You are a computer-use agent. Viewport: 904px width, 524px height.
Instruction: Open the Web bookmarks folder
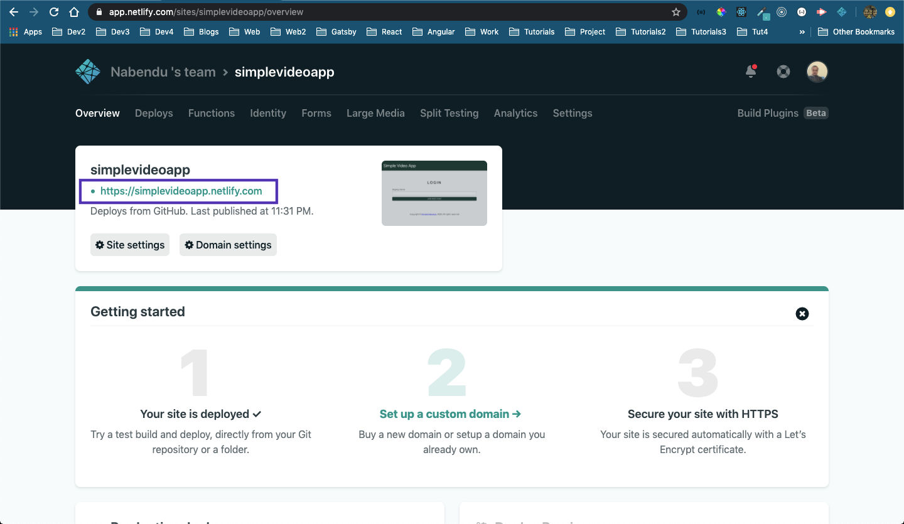point(245,31)
